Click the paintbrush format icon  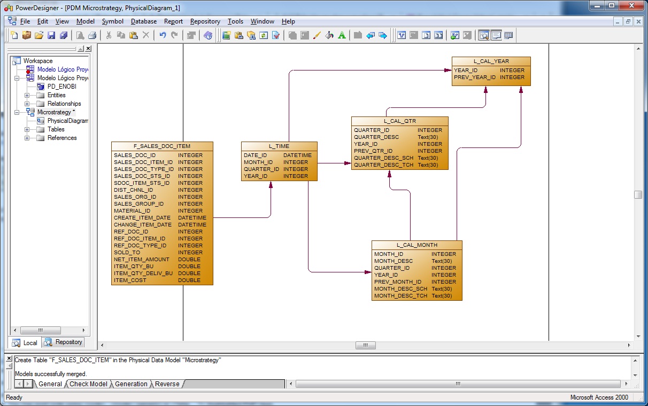pos(317,35)
